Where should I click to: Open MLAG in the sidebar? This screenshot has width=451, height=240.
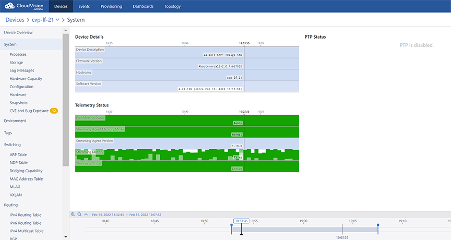coord(15,187)
